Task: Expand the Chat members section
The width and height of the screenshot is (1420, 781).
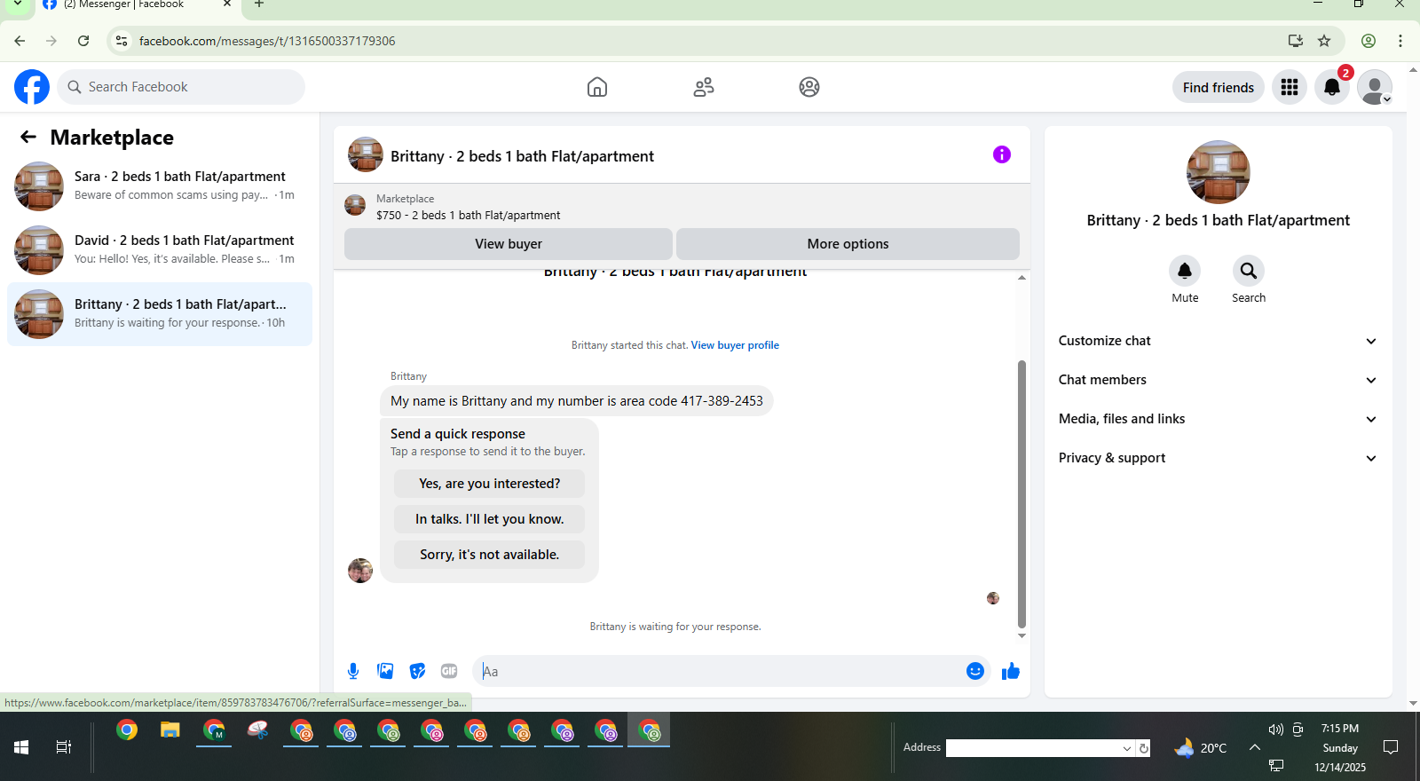Action: pos(1218,380)
